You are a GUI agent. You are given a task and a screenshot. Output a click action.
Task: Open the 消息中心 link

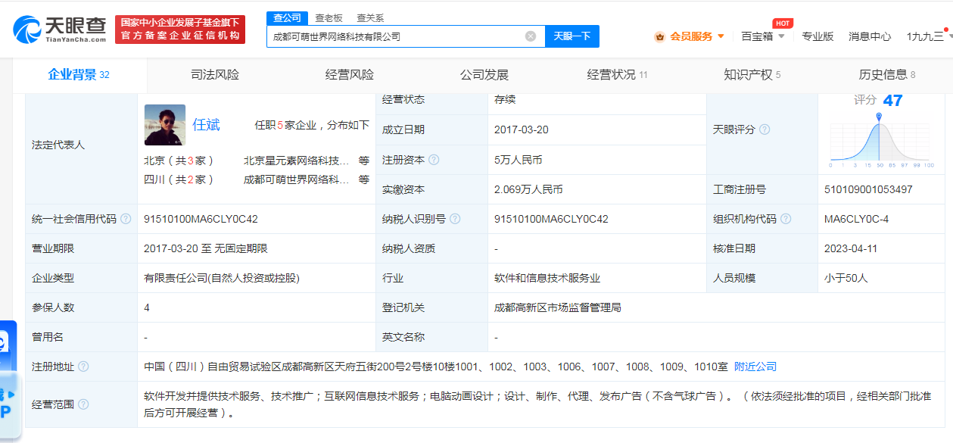[x=870, y=36]
